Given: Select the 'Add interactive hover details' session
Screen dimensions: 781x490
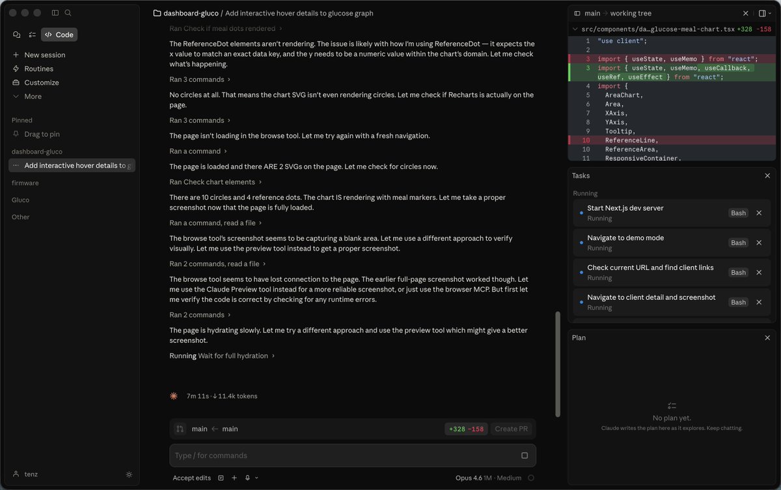Looking at the screenshot, I should click(x=72, y=165).
